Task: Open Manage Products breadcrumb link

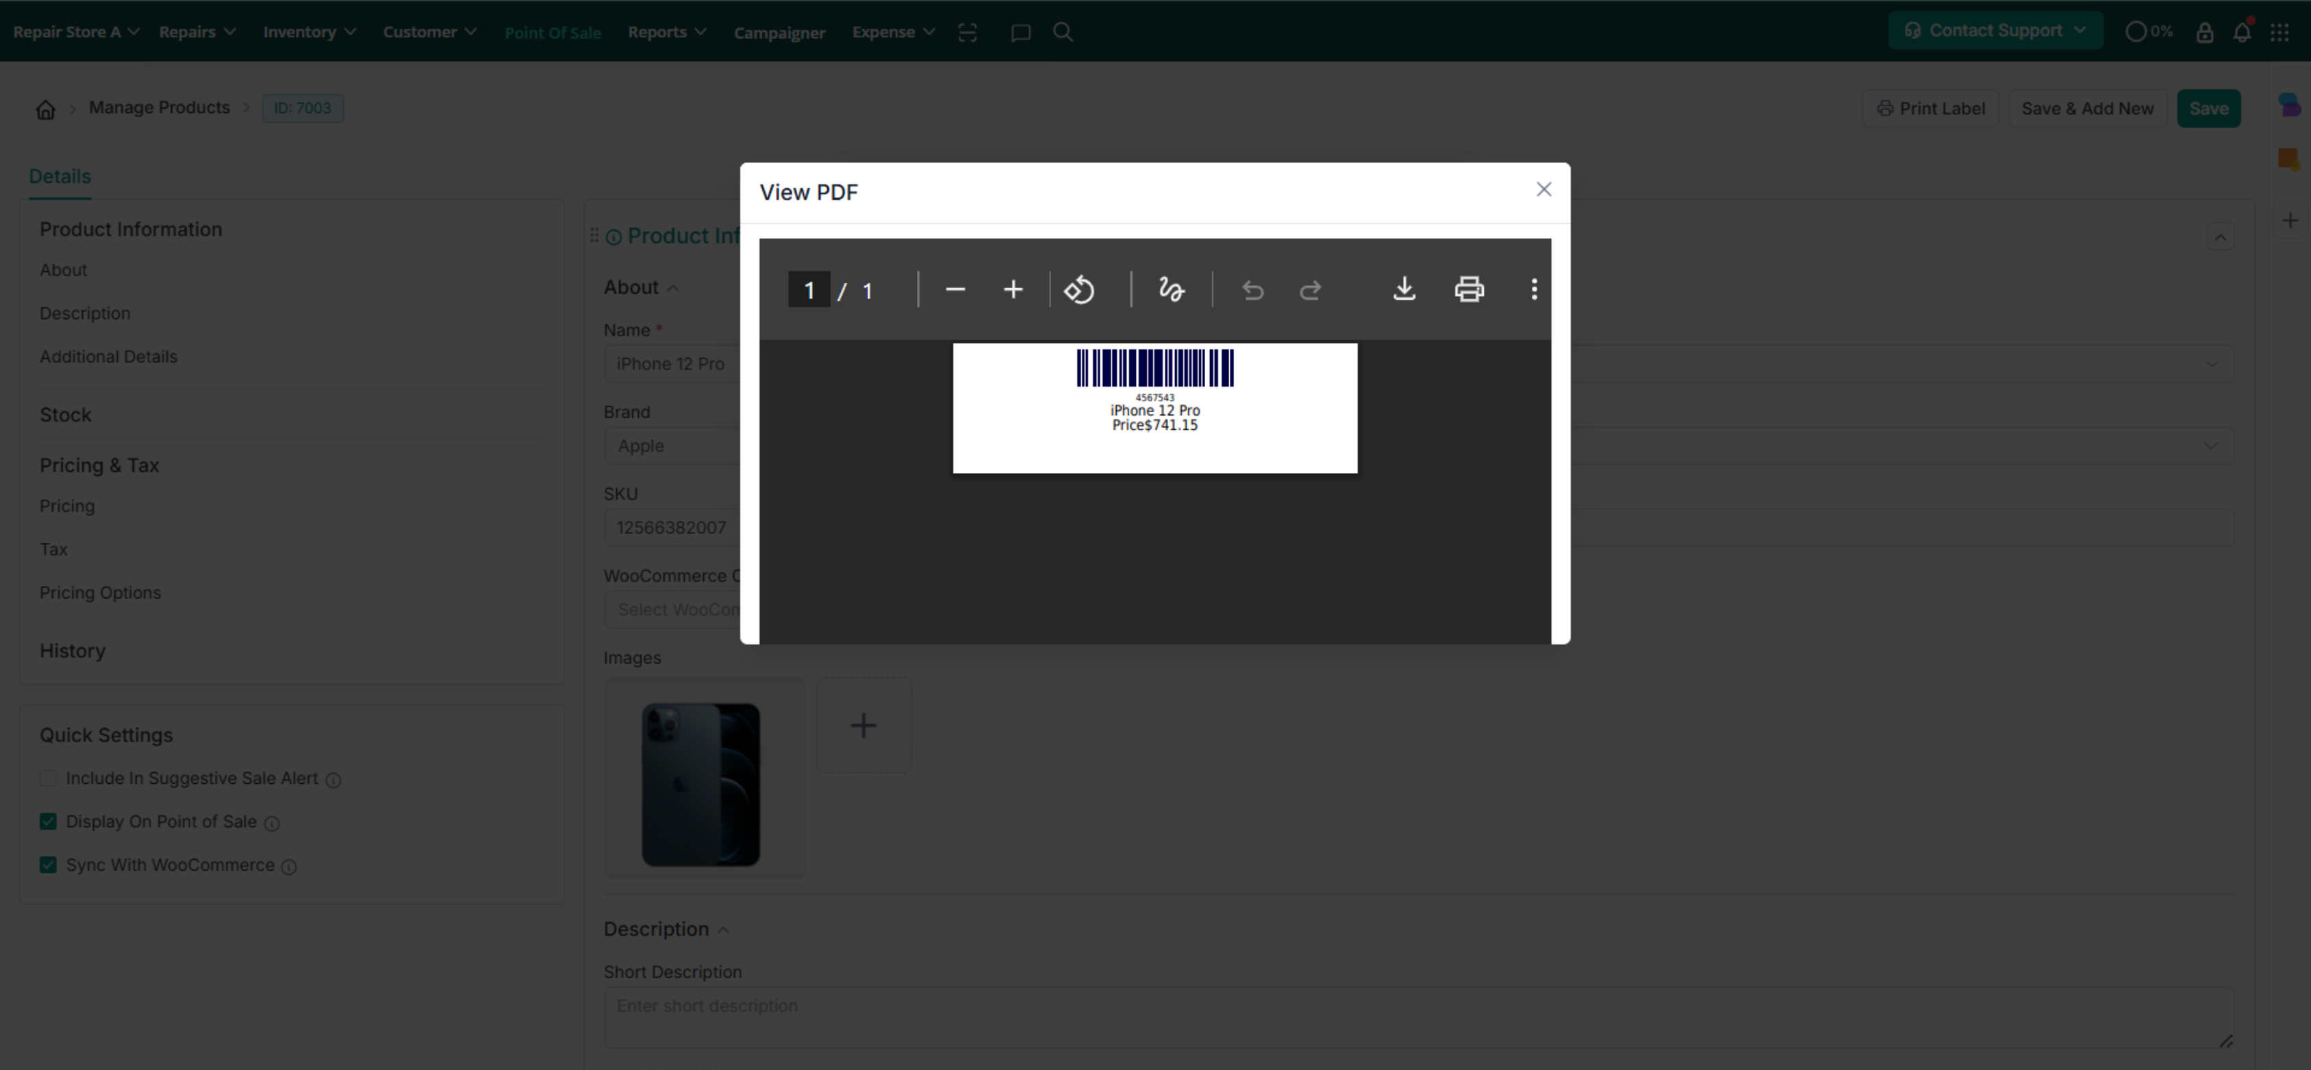Action: [160, 107]
